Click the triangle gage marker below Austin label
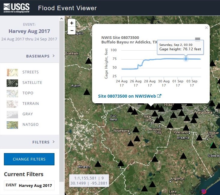The height and width of the screenshot is (195, 220). tap(87, 92)
